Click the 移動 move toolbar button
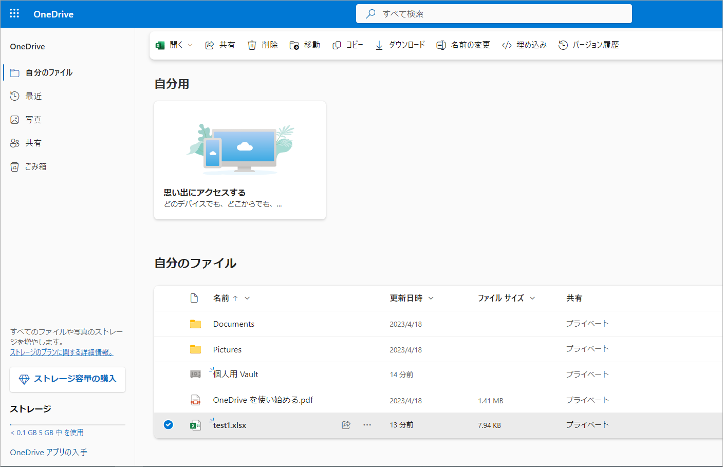The height and width of the screenshot is (467, 723). (305, 45)
